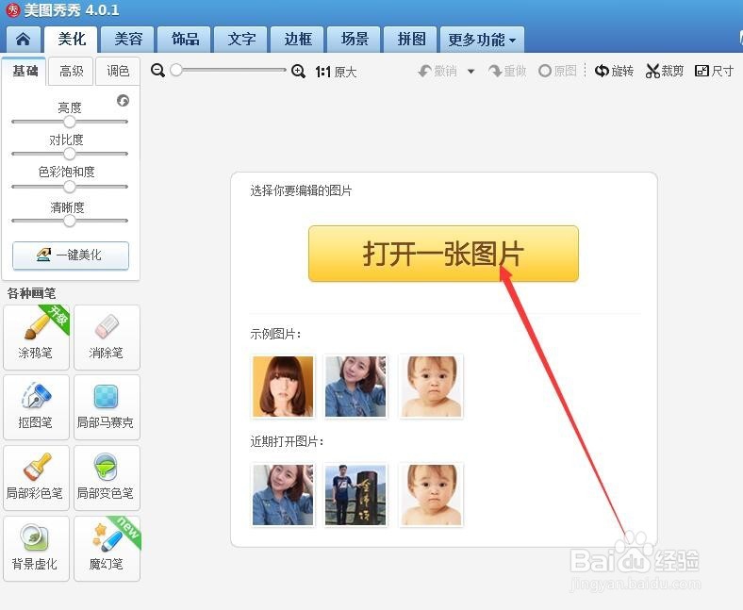The image size is (743, 610).
Task: Open recent image of man beside stone
Action: coord(355,495)
